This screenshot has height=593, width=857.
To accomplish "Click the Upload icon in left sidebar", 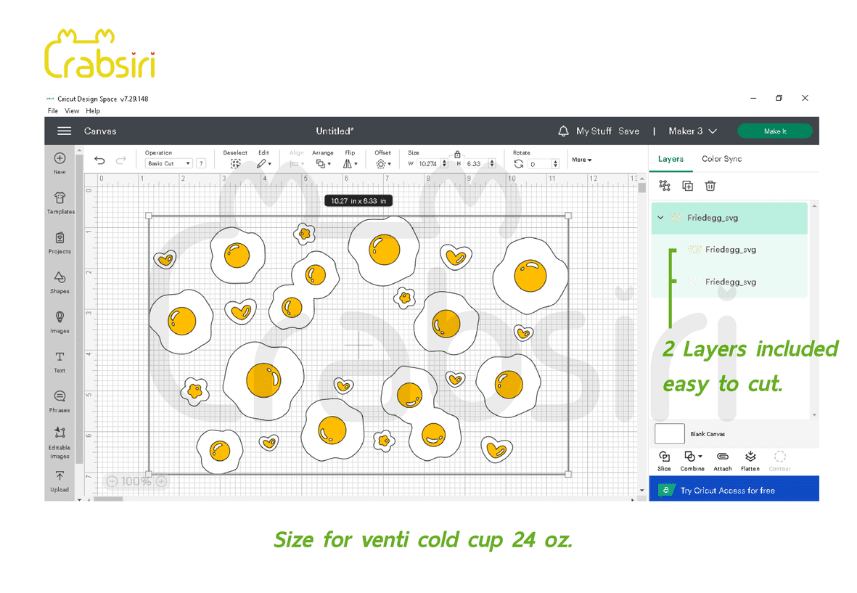I will tap(60, 480).
